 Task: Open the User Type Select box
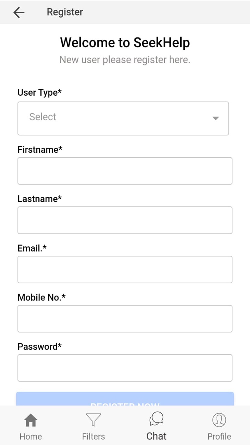point(123,118)
